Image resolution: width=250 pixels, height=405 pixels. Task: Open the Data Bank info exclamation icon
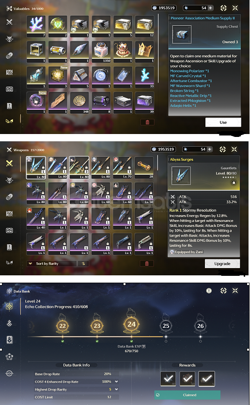tap(209, 291)
